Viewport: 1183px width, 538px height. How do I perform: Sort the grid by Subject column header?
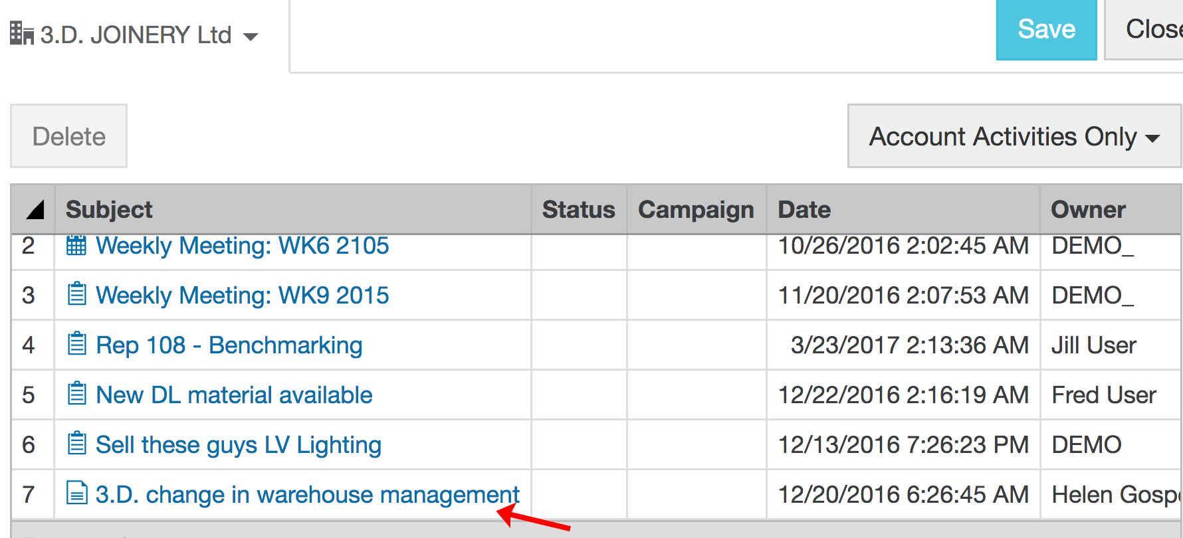(110, 210)
